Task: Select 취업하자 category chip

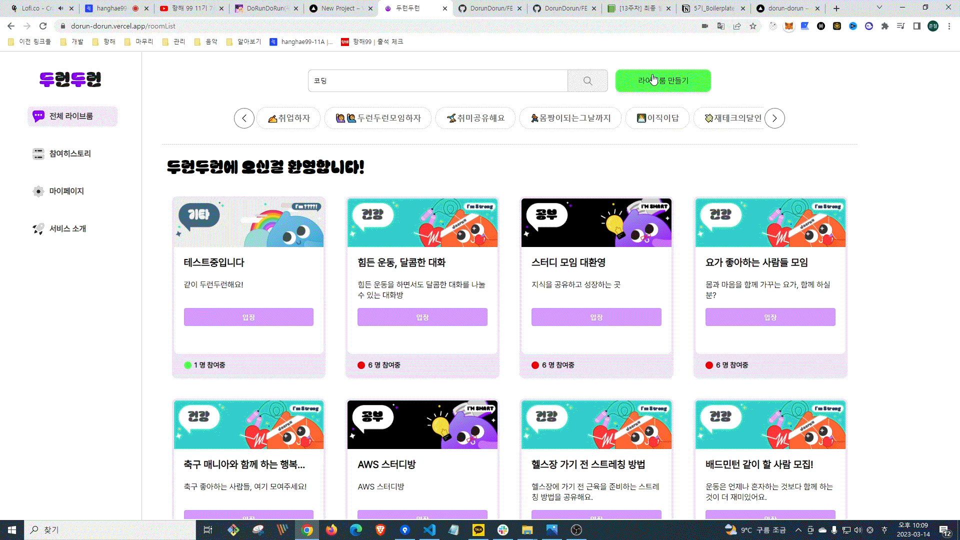Action: 288,118
